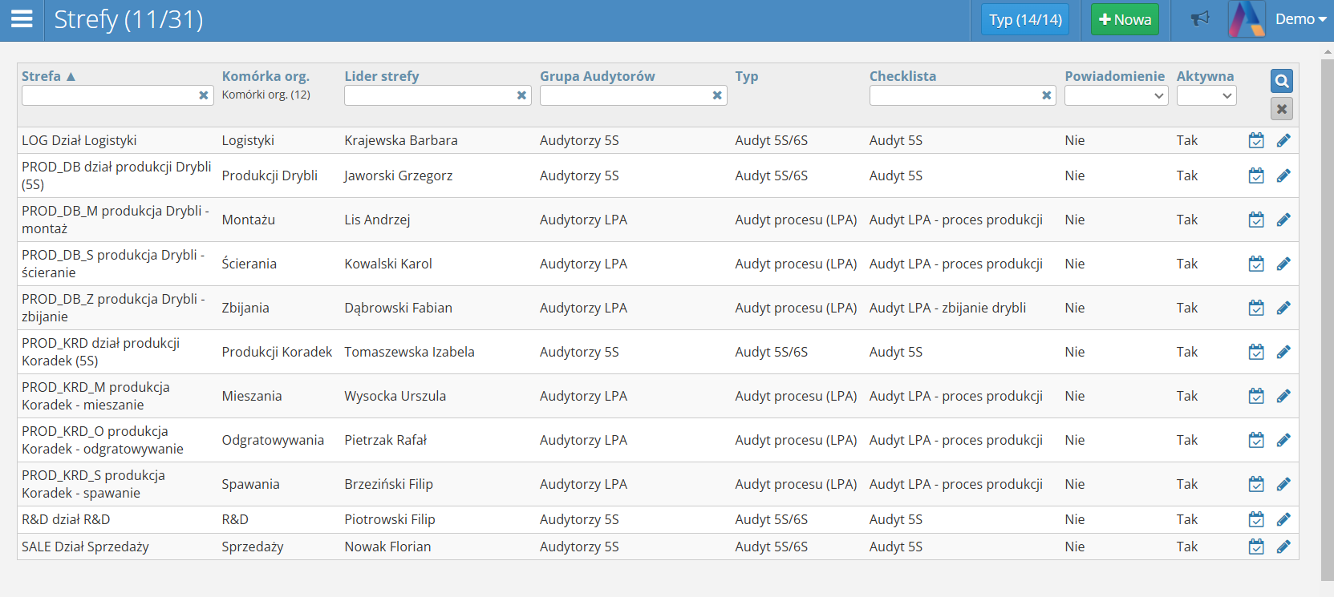Clear the Strefa filter field
Viewport: 1334px width, 597px height.
[204, 95]
